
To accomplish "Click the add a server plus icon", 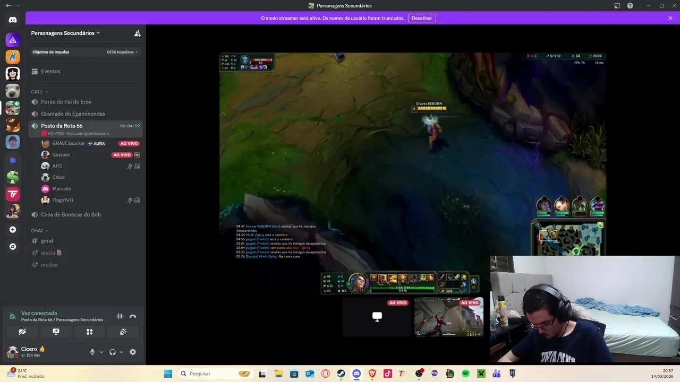I will point(13,230).
